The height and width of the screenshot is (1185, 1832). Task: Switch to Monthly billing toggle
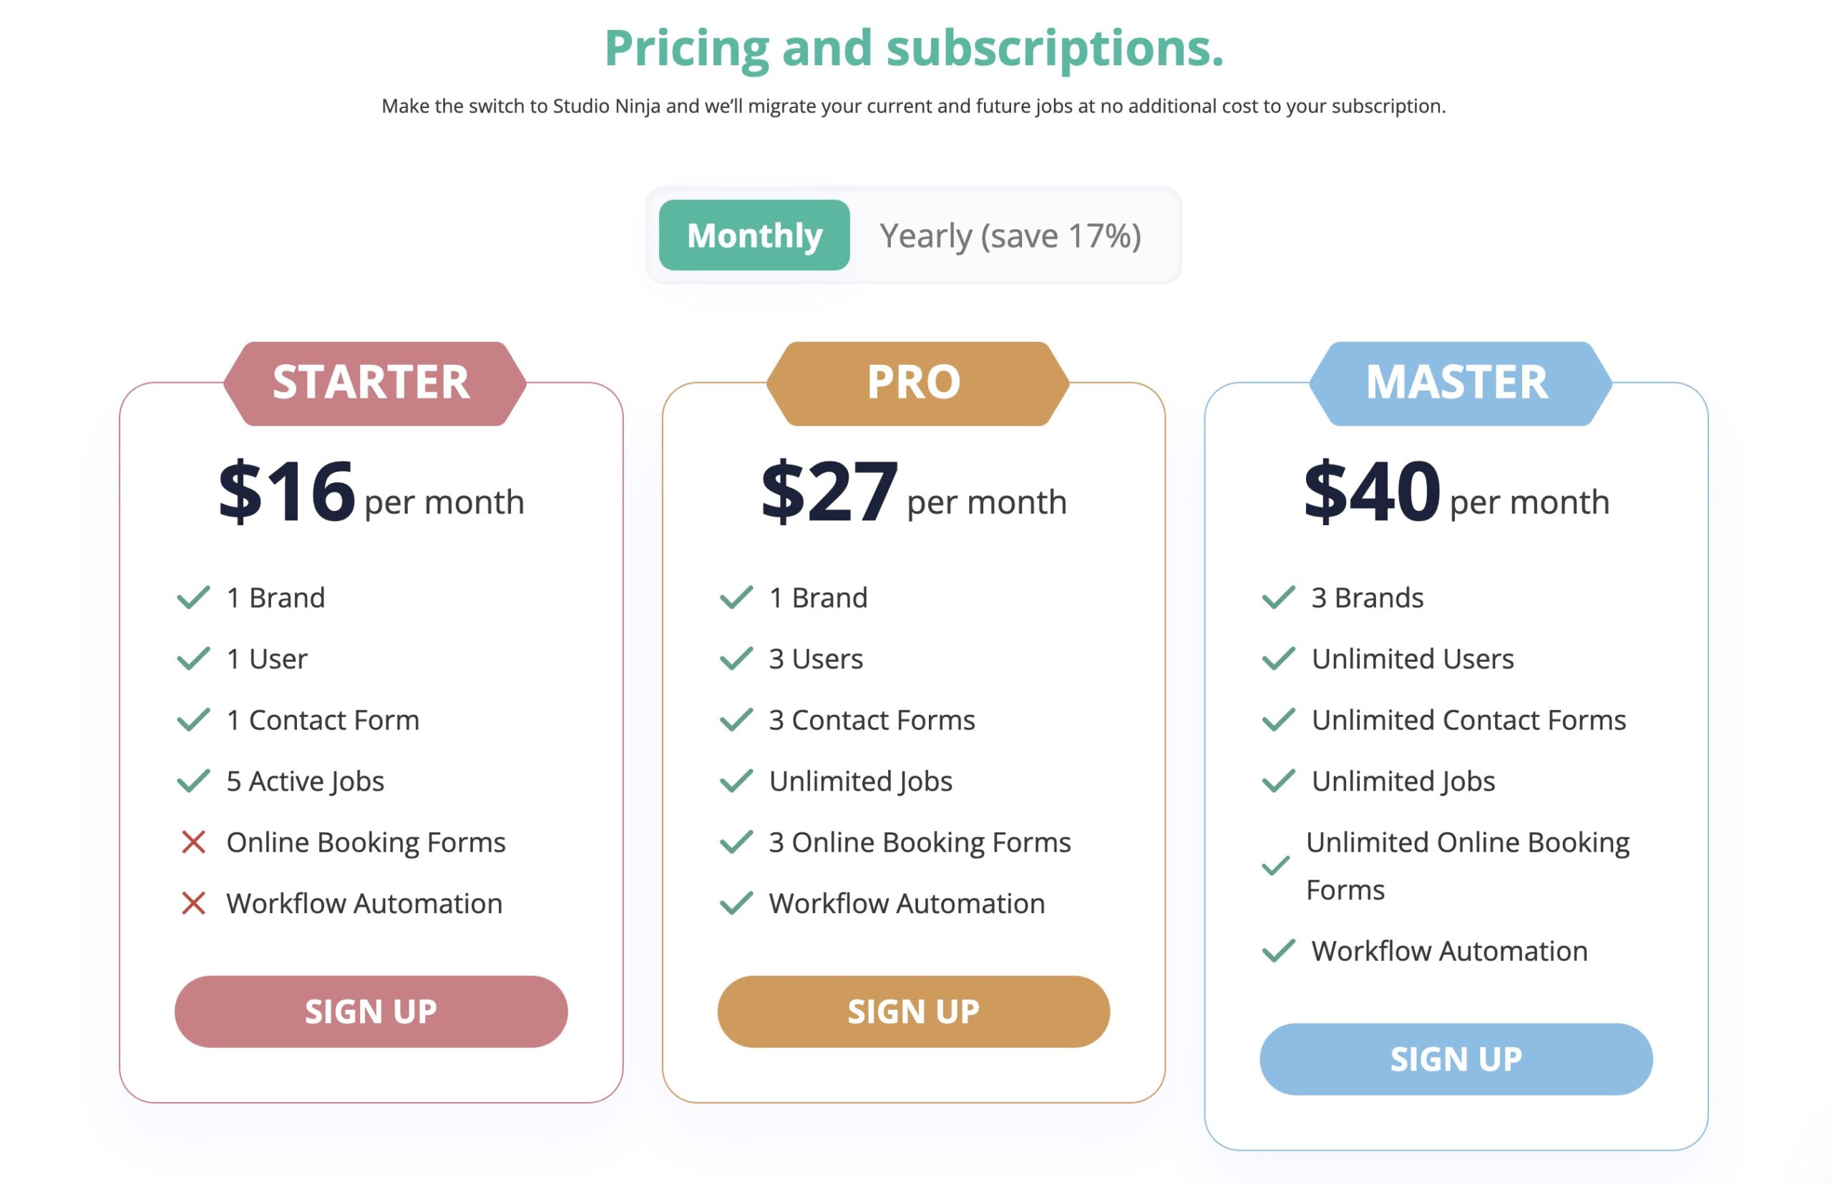coord(754,235)
